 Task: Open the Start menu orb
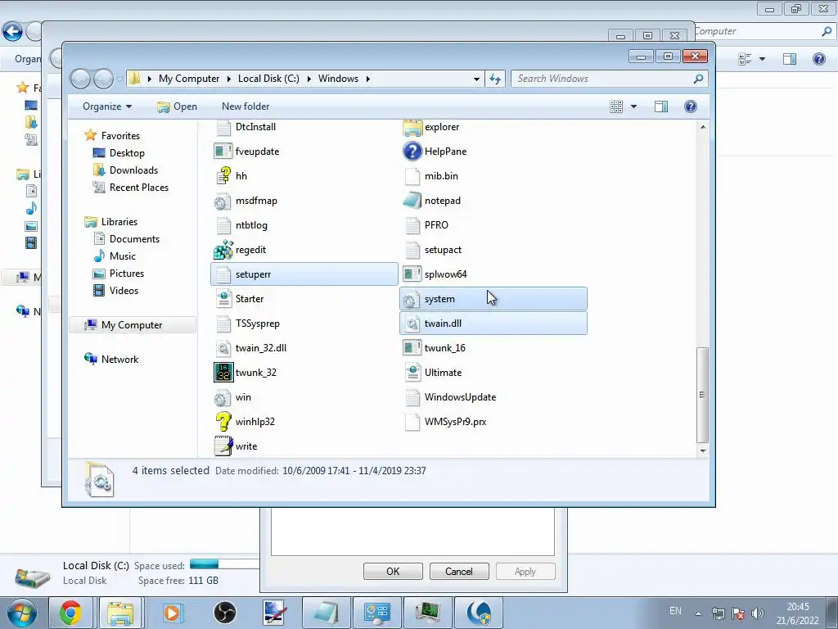[x=22, y=613]
